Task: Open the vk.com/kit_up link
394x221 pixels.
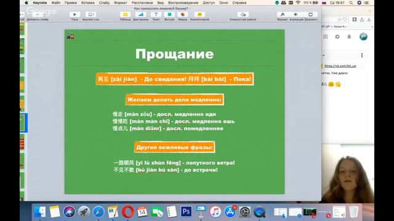Action: coord(340,66)
